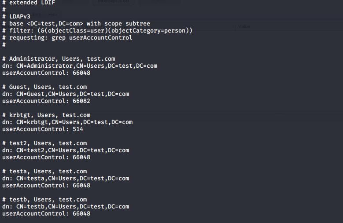The image size is (343, 223).
Task: Click the faded Help menu item
Action: coord(53,15)
